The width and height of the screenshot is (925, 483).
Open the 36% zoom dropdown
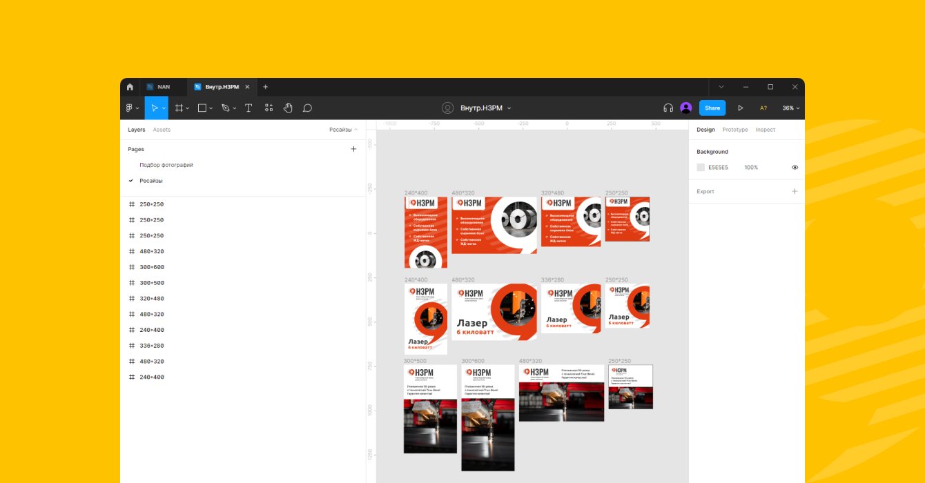pos(790,108)
